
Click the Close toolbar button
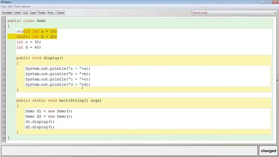tap(61, 13)
